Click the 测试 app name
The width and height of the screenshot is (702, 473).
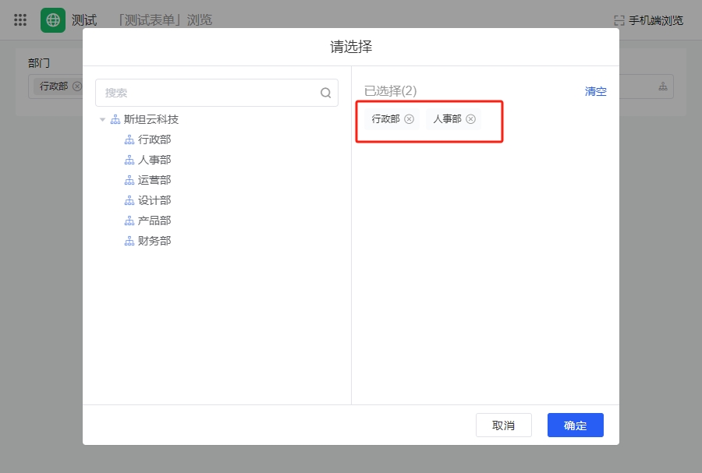click(84, 20)
